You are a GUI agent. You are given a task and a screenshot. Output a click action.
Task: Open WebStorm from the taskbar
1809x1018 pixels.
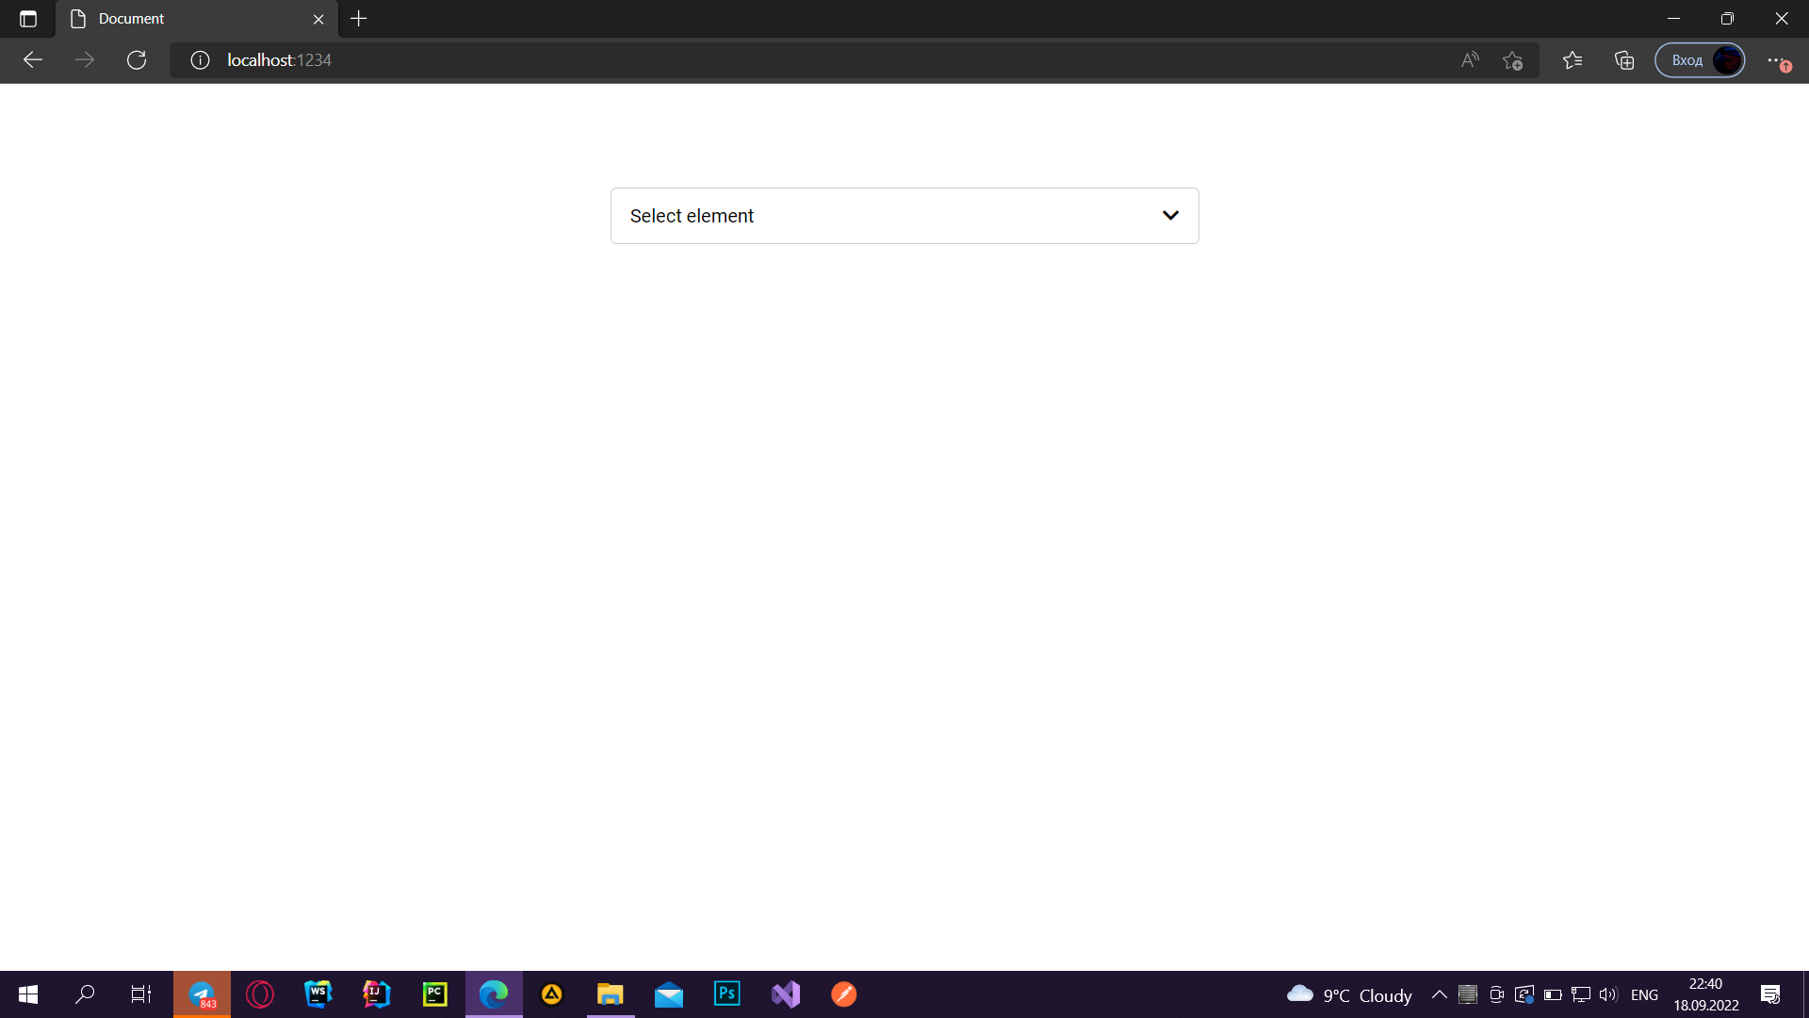tap(318, 993)
